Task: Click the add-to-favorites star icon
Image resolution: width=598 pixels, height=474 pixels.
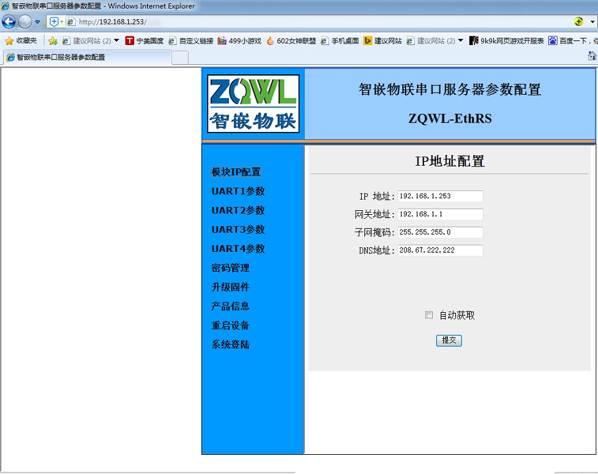Action: (x=53, y=40)
